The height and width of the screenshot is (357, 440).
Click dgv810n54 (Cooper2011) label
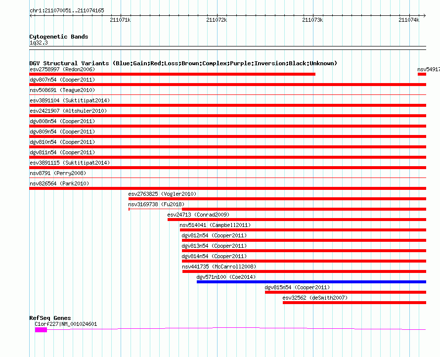[62, 142]
